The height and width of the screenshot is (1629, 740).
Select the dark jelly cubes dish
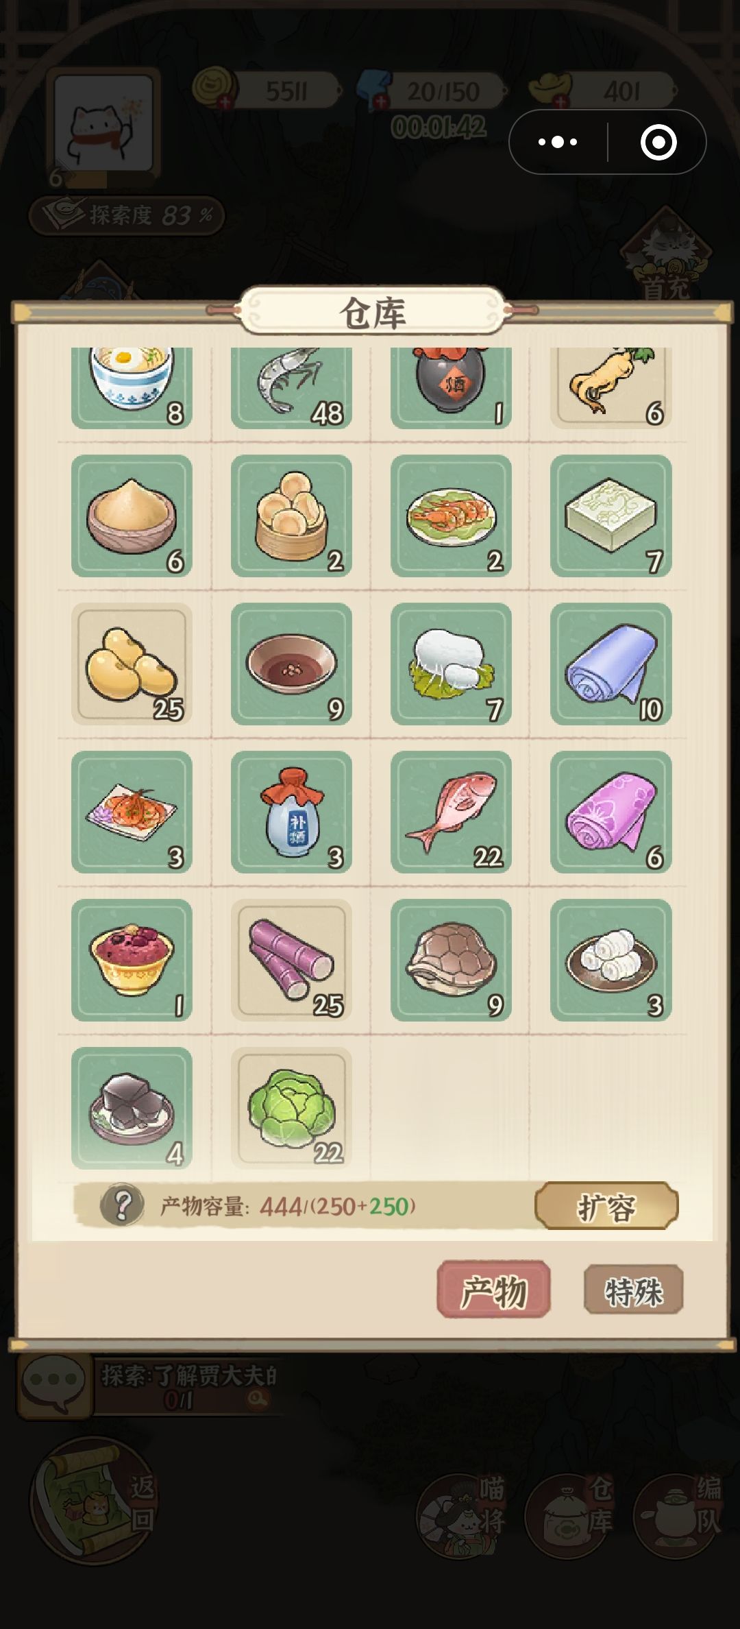(132, 1108)
